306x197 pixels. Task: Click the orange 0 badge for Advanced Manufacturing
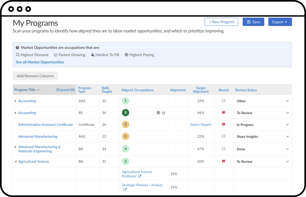125,136
